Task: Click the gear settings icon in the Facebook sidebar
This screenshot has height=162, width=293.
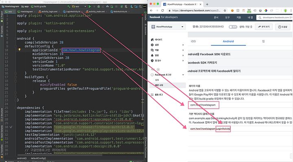Action: [152, 45]
